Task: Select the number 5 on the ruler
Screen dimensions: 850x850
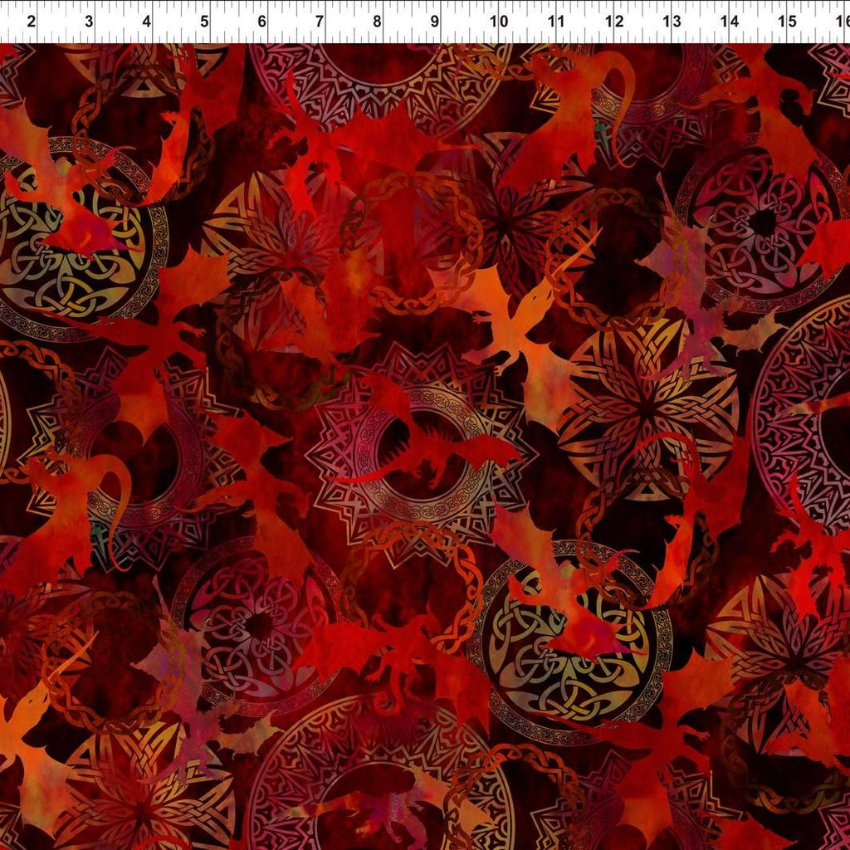Action: 204,22
